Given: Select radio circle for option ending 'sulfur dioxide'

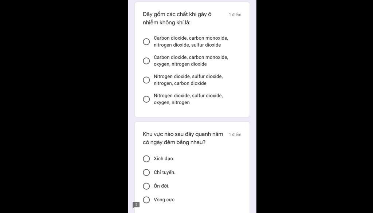Looking at the screenshot, I should pos(146,42).
